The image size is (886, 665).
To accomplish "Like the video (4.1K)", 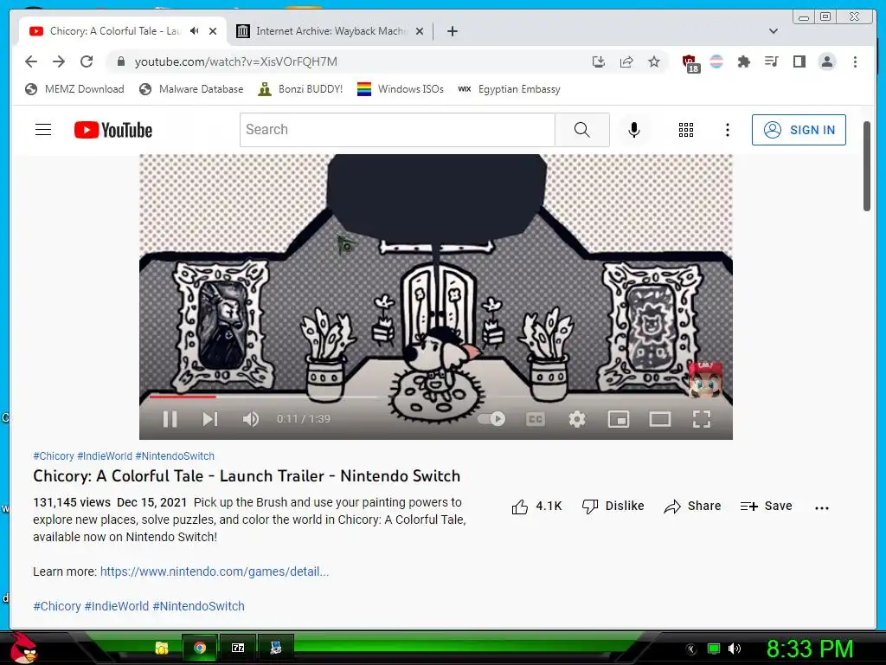I will coord(536,506).
